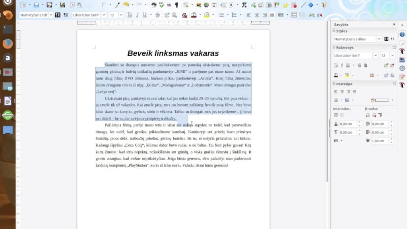
Task: Toggle Strikethrough in formatting toolbar
Action: [157, 15]
